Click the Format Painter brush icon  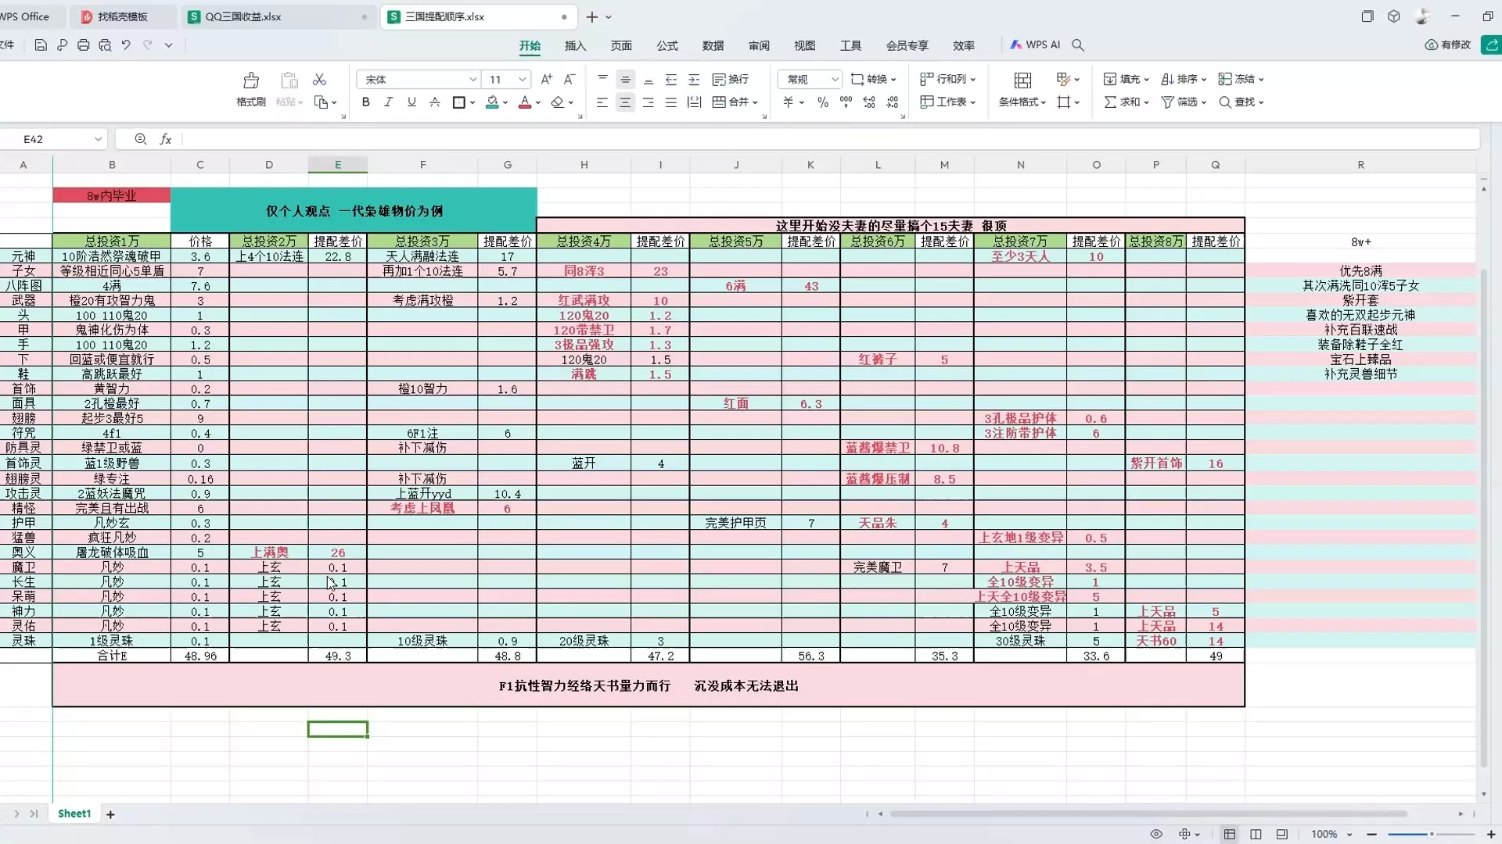[x=251, y=80]
